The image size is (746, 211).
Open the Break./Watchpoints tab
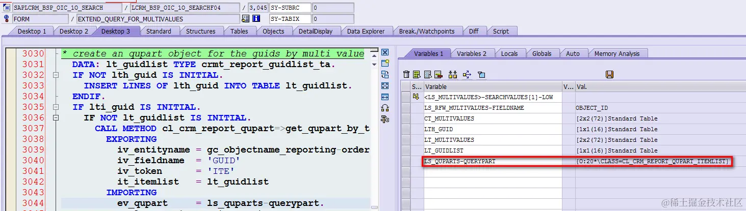click(427, 32)
